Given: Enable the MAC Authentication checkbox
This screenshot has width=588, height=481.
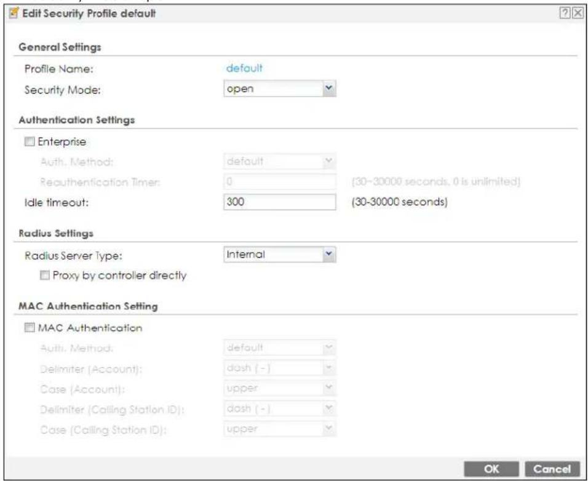Looking at the screenshot, I should coord(29,328).
